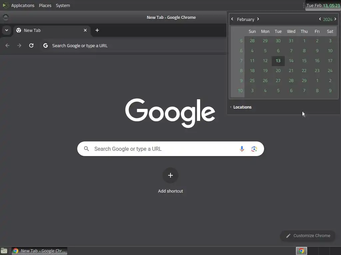Select Saturday February 24 in calendar
Viewport: 341px width, 255px height.
click(x=330, y=71)
